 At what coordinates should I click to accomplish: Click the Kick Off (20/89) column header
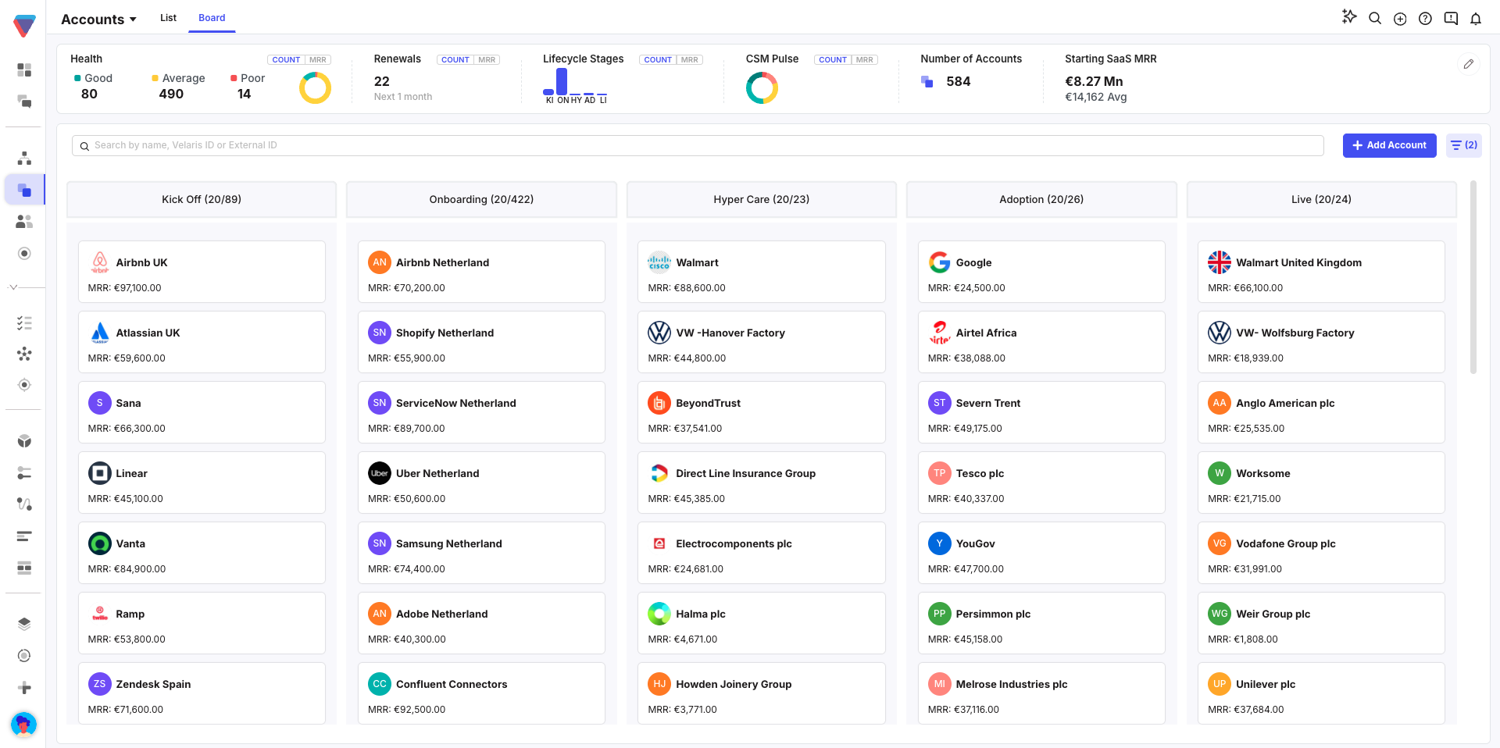202,199
